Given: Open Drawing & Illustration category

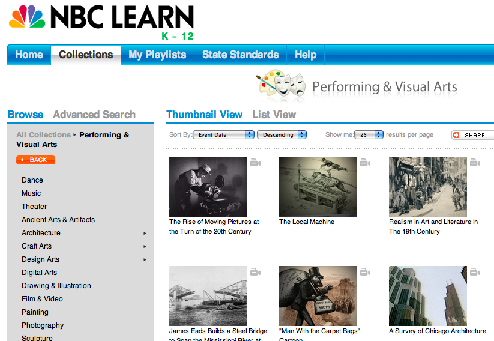Looking at the screenshot, I should 56,286.
